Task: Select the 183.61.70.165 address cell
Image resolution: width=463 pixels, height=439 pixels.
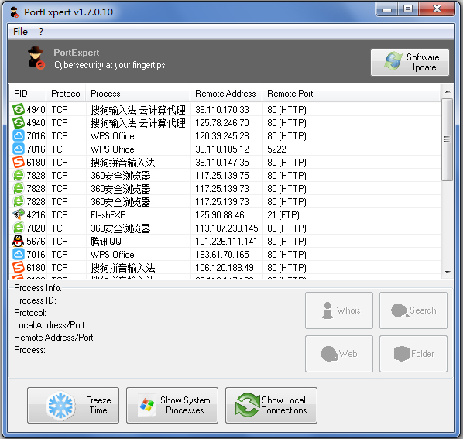Action: [x=222, y=254]
